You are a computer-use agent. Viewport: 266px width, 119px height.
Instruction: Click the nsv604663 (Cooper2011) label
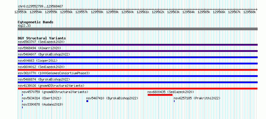[x=38, y=61]
